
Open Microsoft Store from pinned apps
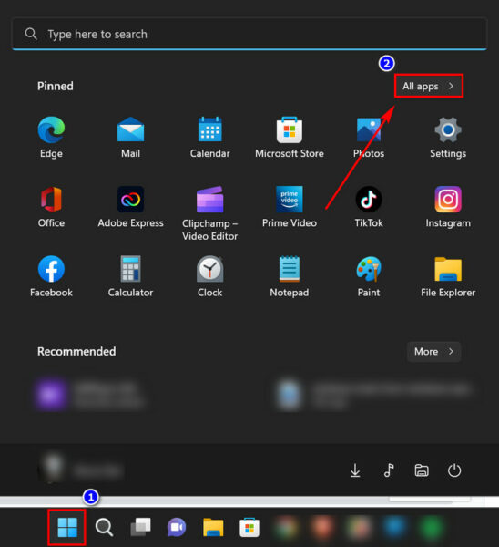pos(290,138)
